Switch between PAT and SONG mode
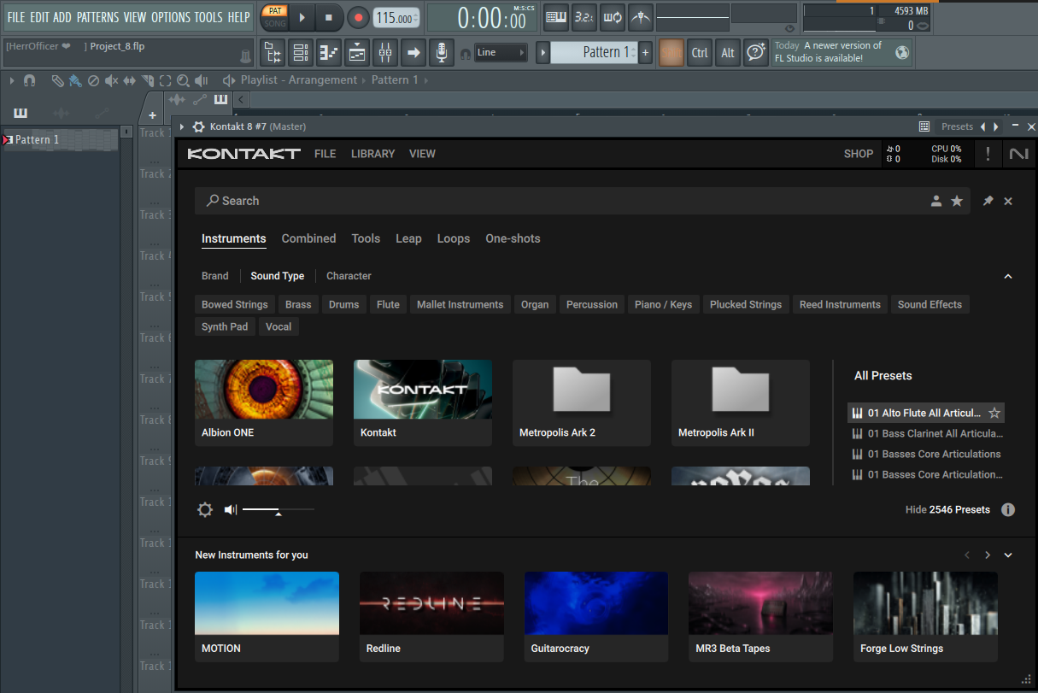Screen dimensions: 1038x693 pyautogui.click(x=274, y=16)
